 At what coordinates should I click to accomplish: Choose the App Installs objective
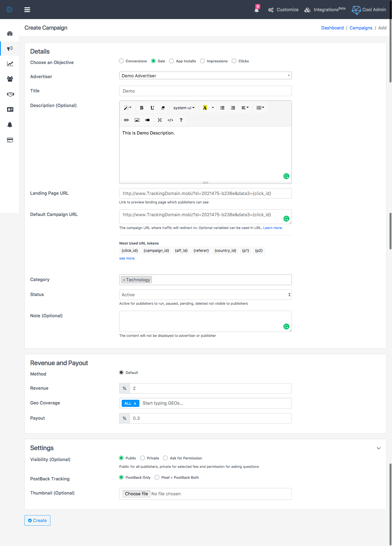[171, 61]
